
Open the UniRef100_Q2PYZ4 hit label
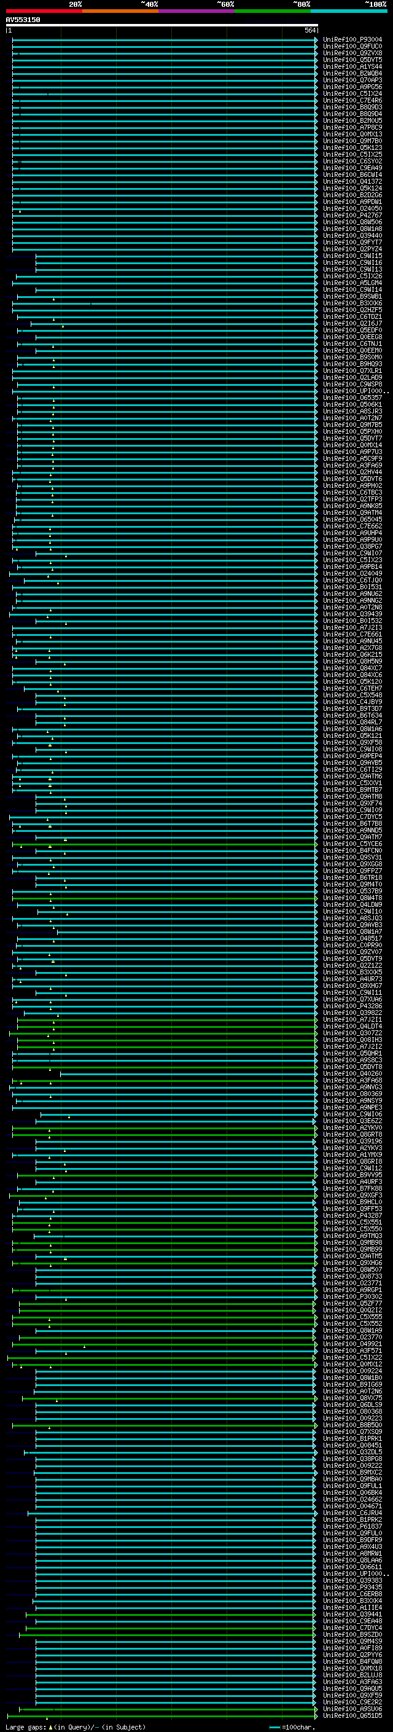pos(352,249)
